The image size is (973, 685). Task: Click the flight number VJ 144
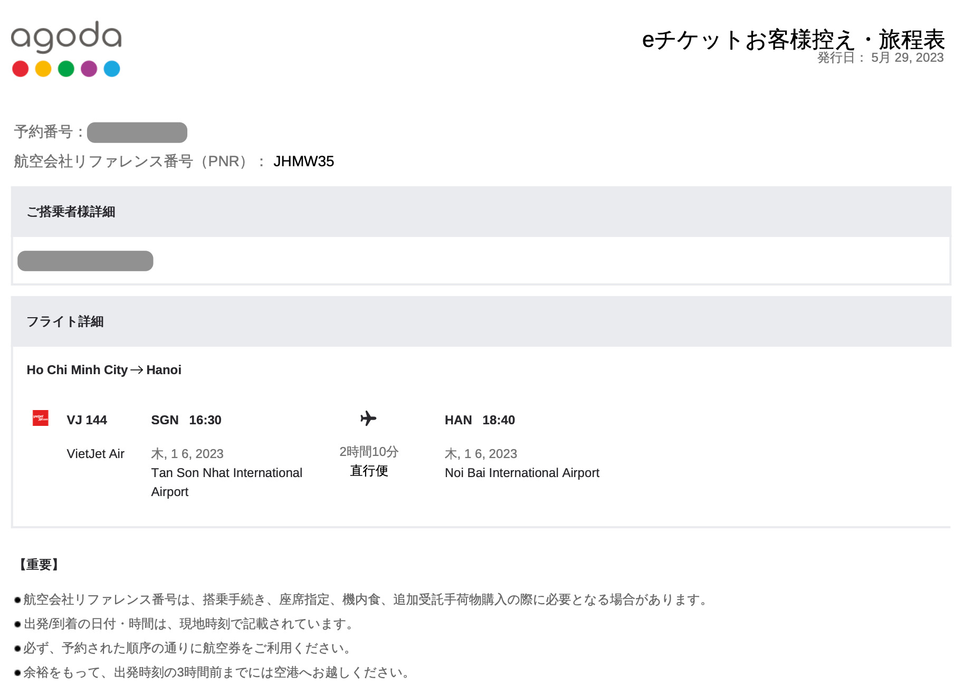(87, 420)
